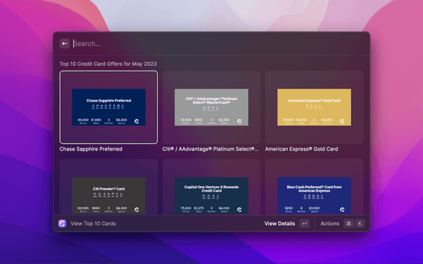Click the American Express Gold Card title text
Screen dimensions: 423x264
(x=301, y=149)
